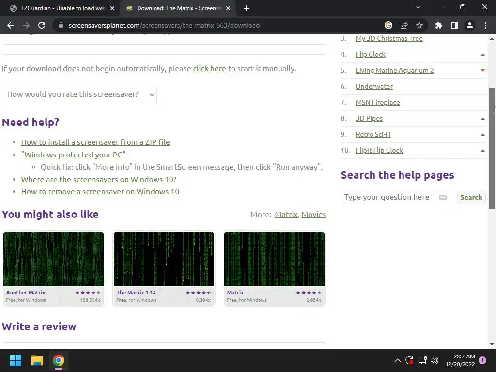The width and height of the screenshot is (496, 372).
Task: Open network status tray icon
Action: [422, 360]
